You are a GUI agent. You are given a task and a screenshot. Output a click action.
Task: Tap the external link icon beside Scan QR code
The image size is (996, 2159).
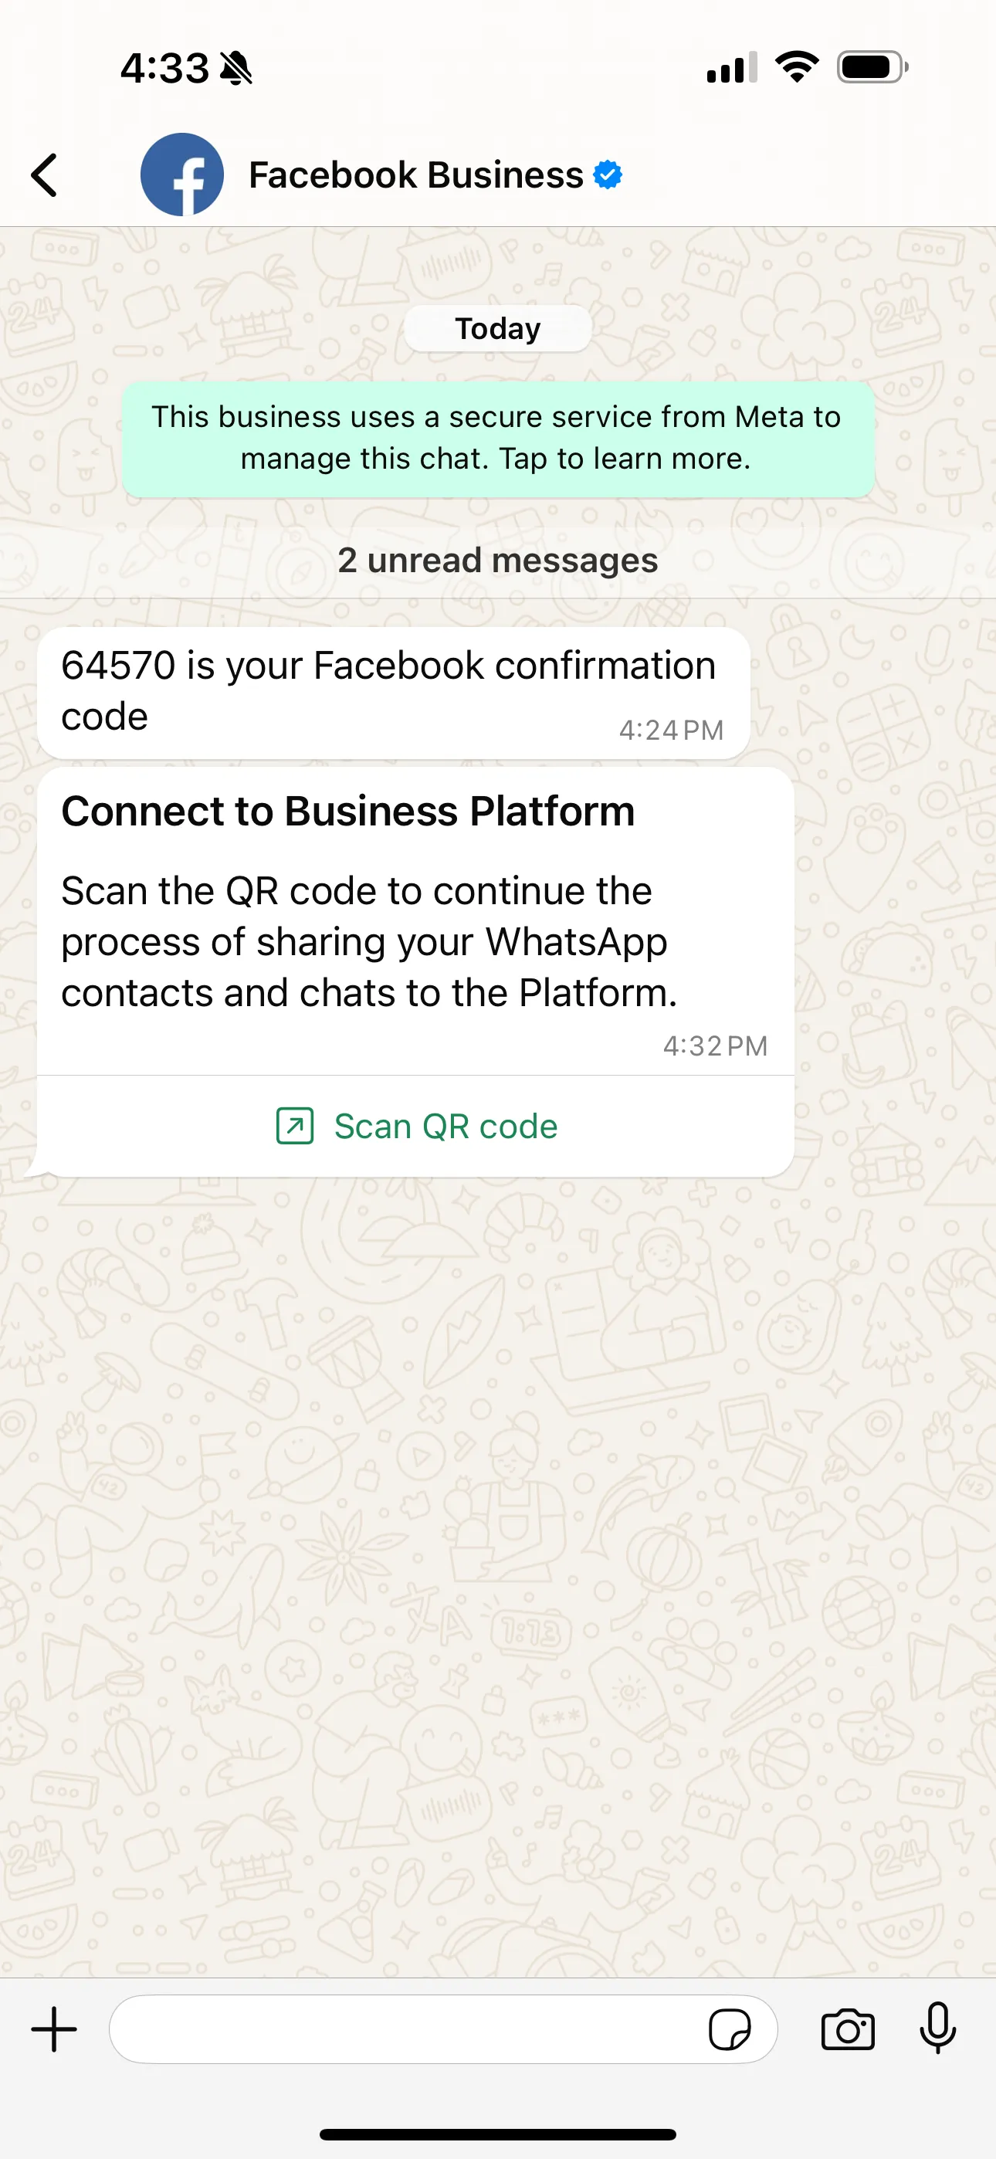[295, 1126]
